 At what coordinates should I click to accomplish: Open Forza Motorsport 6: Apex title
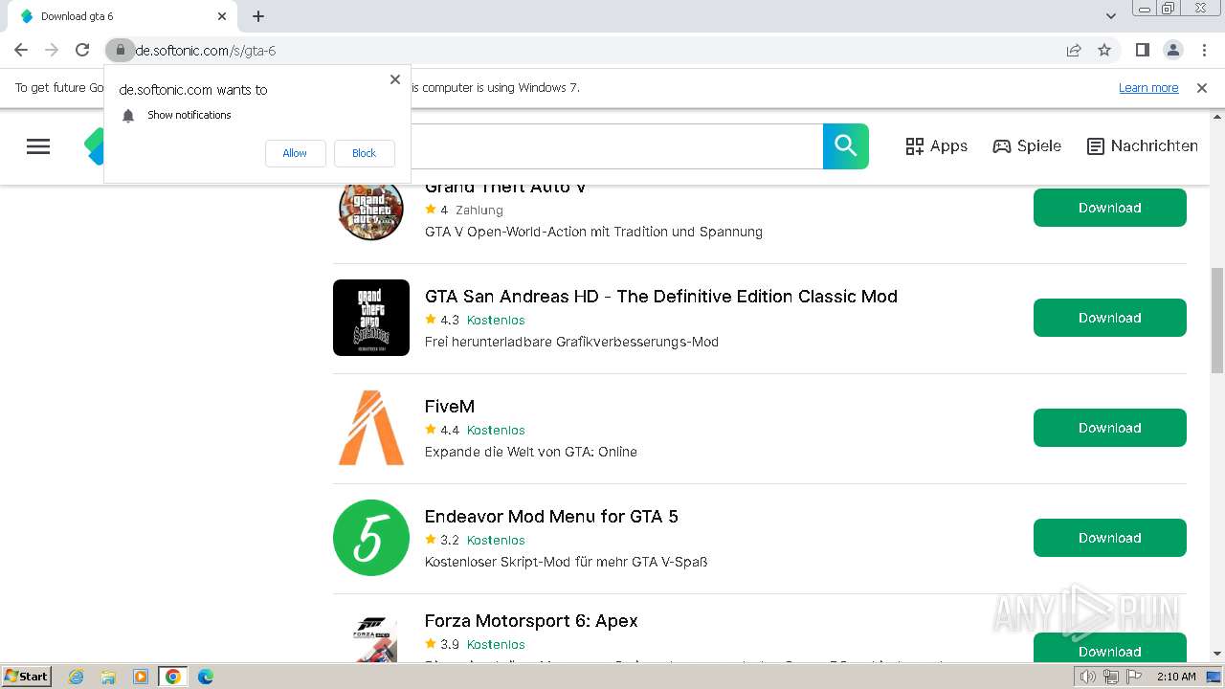click(x=531, y=621)
